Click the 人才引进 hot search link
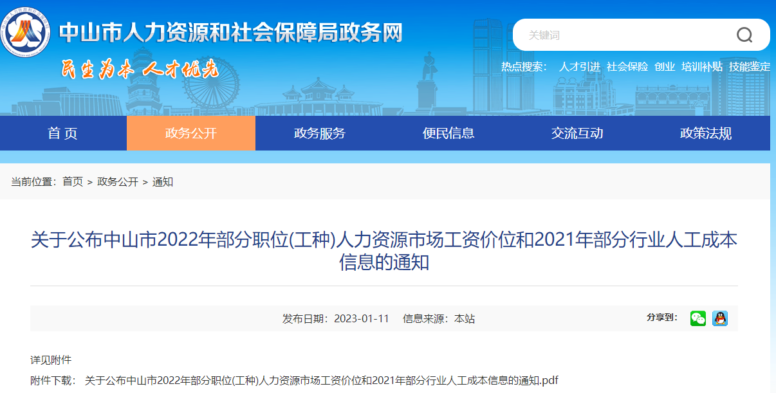The width and height of the screenshot is (776, 393). point(579,66)
